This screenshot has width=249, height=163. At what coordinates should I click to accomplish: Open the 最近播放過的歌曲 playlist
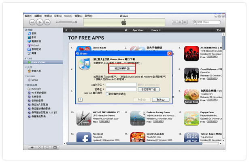click(x=39, y=109)
